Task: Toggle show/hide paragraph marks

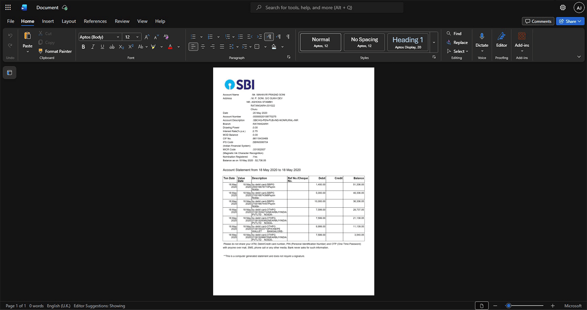Action: (288, 37)
